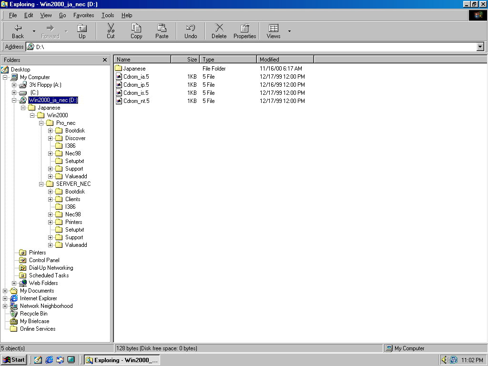The image size is (488, 366).
Task: Open Properties from the toolbar
Action: [244, 31]
